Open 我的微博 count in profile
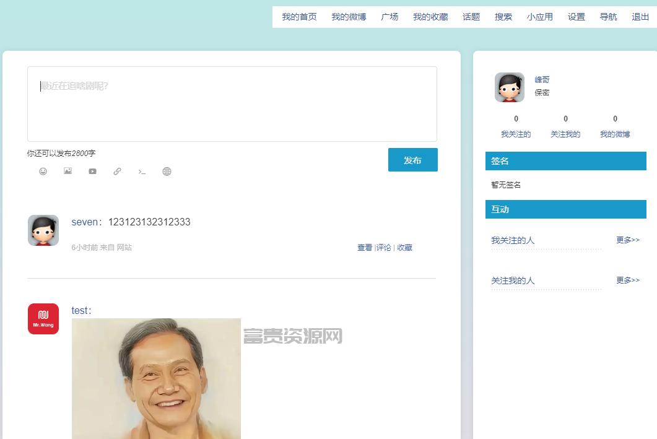 615,126
